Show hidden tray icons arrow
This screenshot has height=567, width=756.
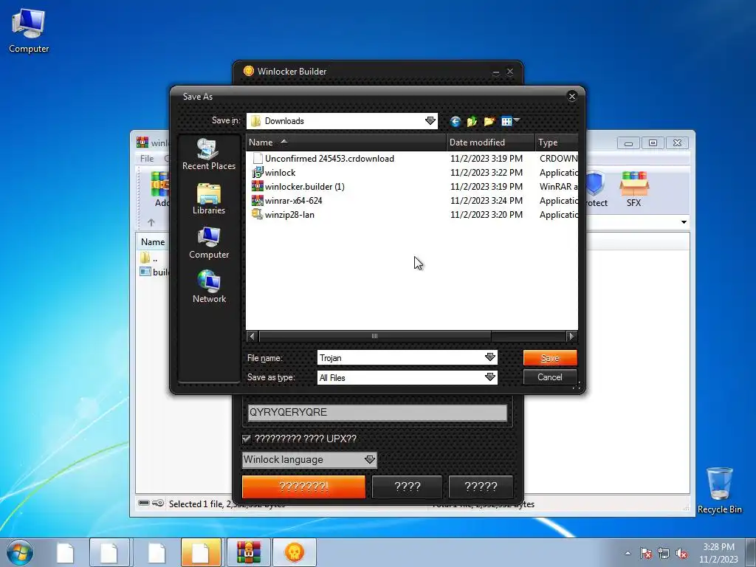tap(628, 553)
